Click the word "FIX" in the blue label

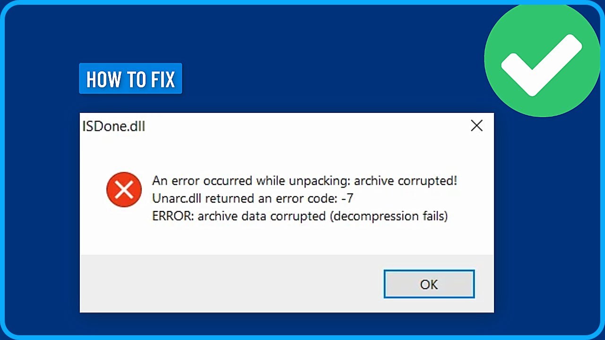[x=163, y=79]
